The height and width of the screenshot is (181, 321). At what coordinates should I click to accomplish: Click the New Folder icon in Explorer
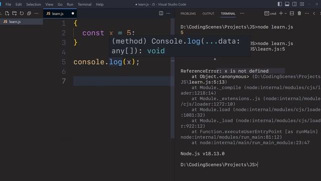pyautogui.click(x=15, y=14)
